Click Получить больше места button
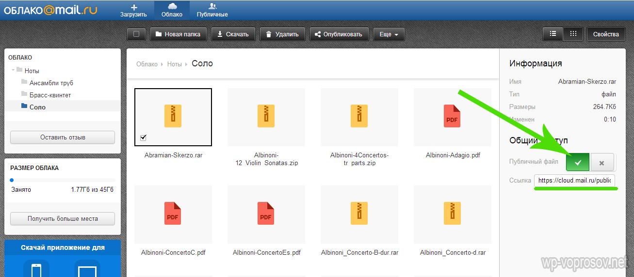The width and height of the screenshot is (634, 277). click(63, 218)
